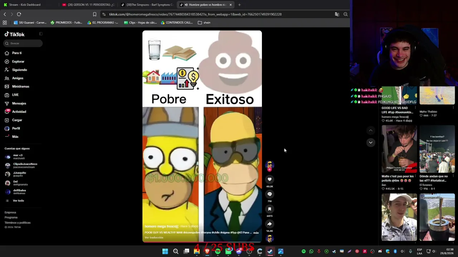Open the PROMEDIOS - Futb... bookmark
Image resolution: width=458 pixels, height=257 pixels.
coord(67,22)
